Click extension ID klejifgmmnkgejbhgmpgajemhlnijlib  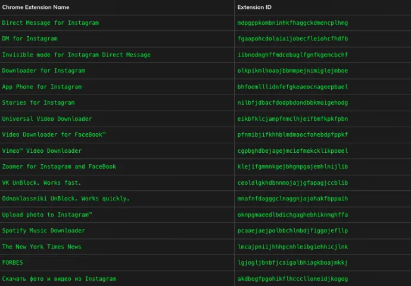(x=293, y=166)
